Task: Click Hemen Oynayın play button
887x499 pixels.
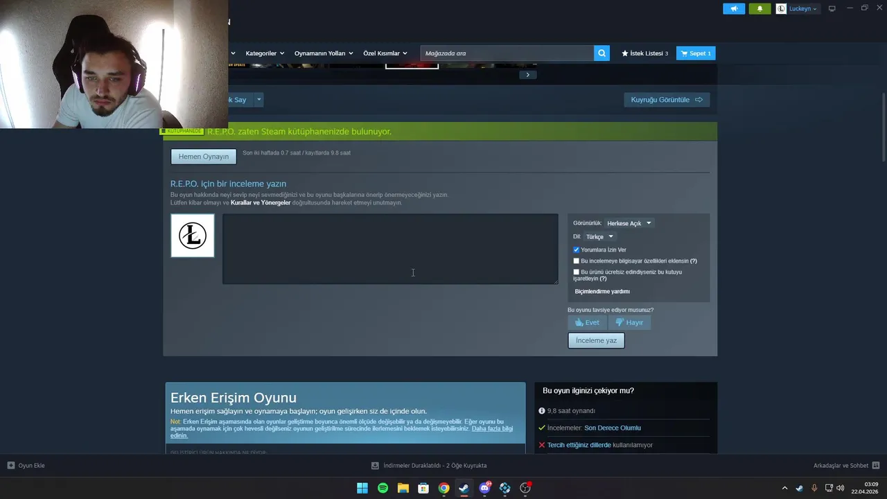Action: 204,157
